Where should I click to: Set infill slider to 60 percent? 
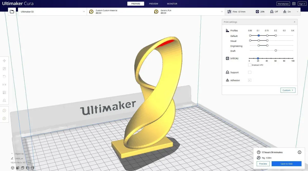(x=275, y=58)
